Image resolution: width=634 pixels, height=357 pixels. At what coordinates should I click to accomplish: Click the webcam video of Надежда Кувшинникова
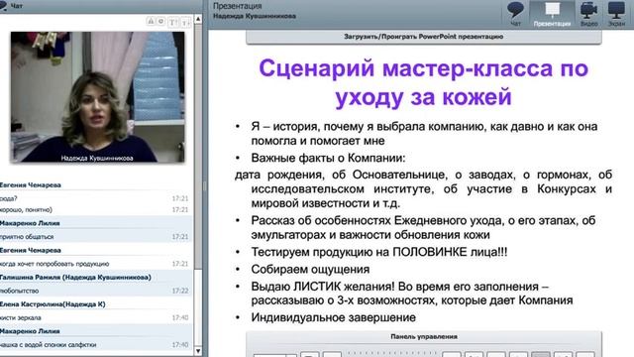click(97, 97)
